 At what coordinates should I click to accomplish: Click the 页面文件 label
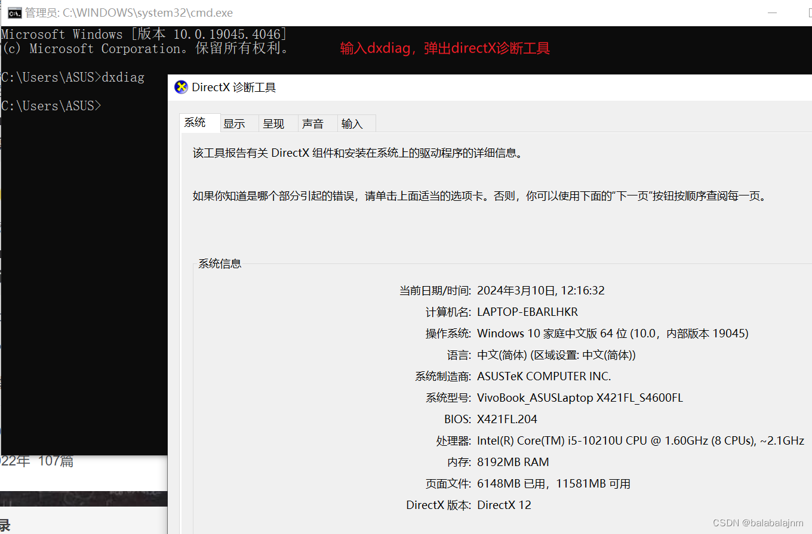tap(448, 483)
